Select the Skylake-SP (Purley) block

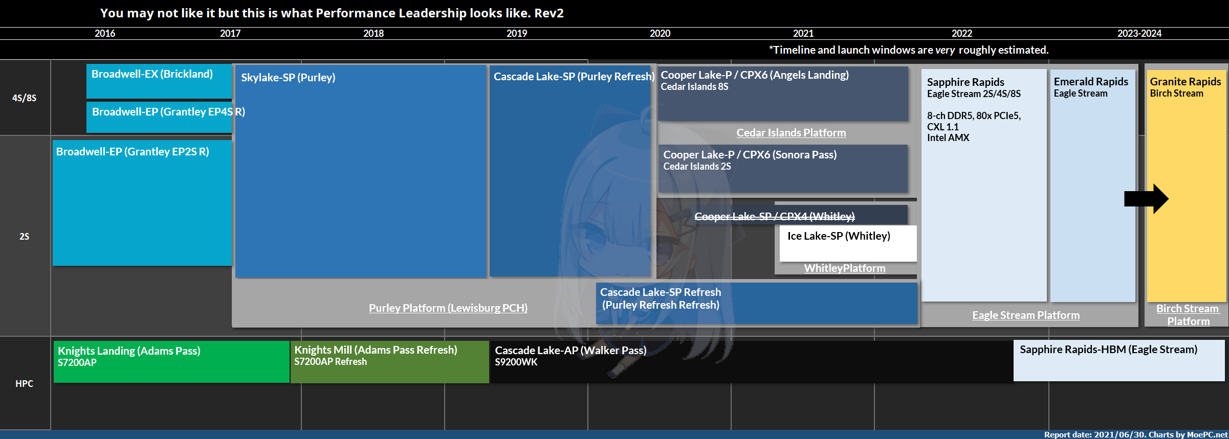[x=360, y=171]
